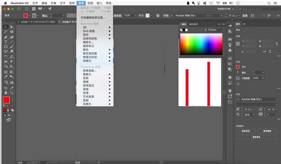Click the wide Quick Actions recolor button
This screenshot has width=281, height=164.
tap(256, 137)
